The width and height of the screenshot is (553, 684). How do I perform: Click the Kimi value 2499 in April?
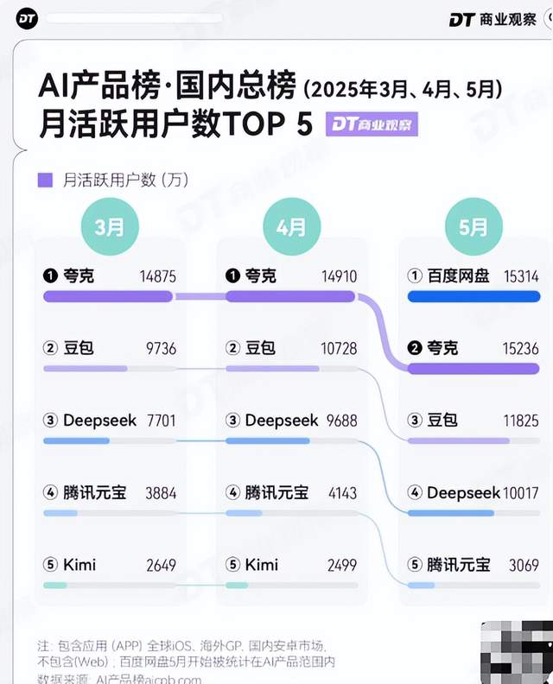tap(340, 566)
